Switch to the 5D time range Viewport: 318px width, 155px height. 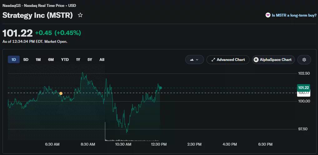(x=26, y=60)
